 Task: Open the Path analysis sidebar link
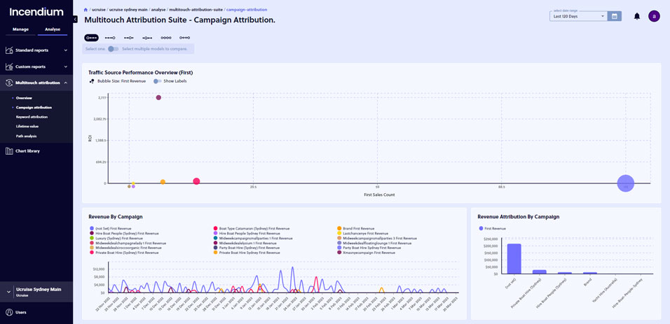tap(27, 136)
